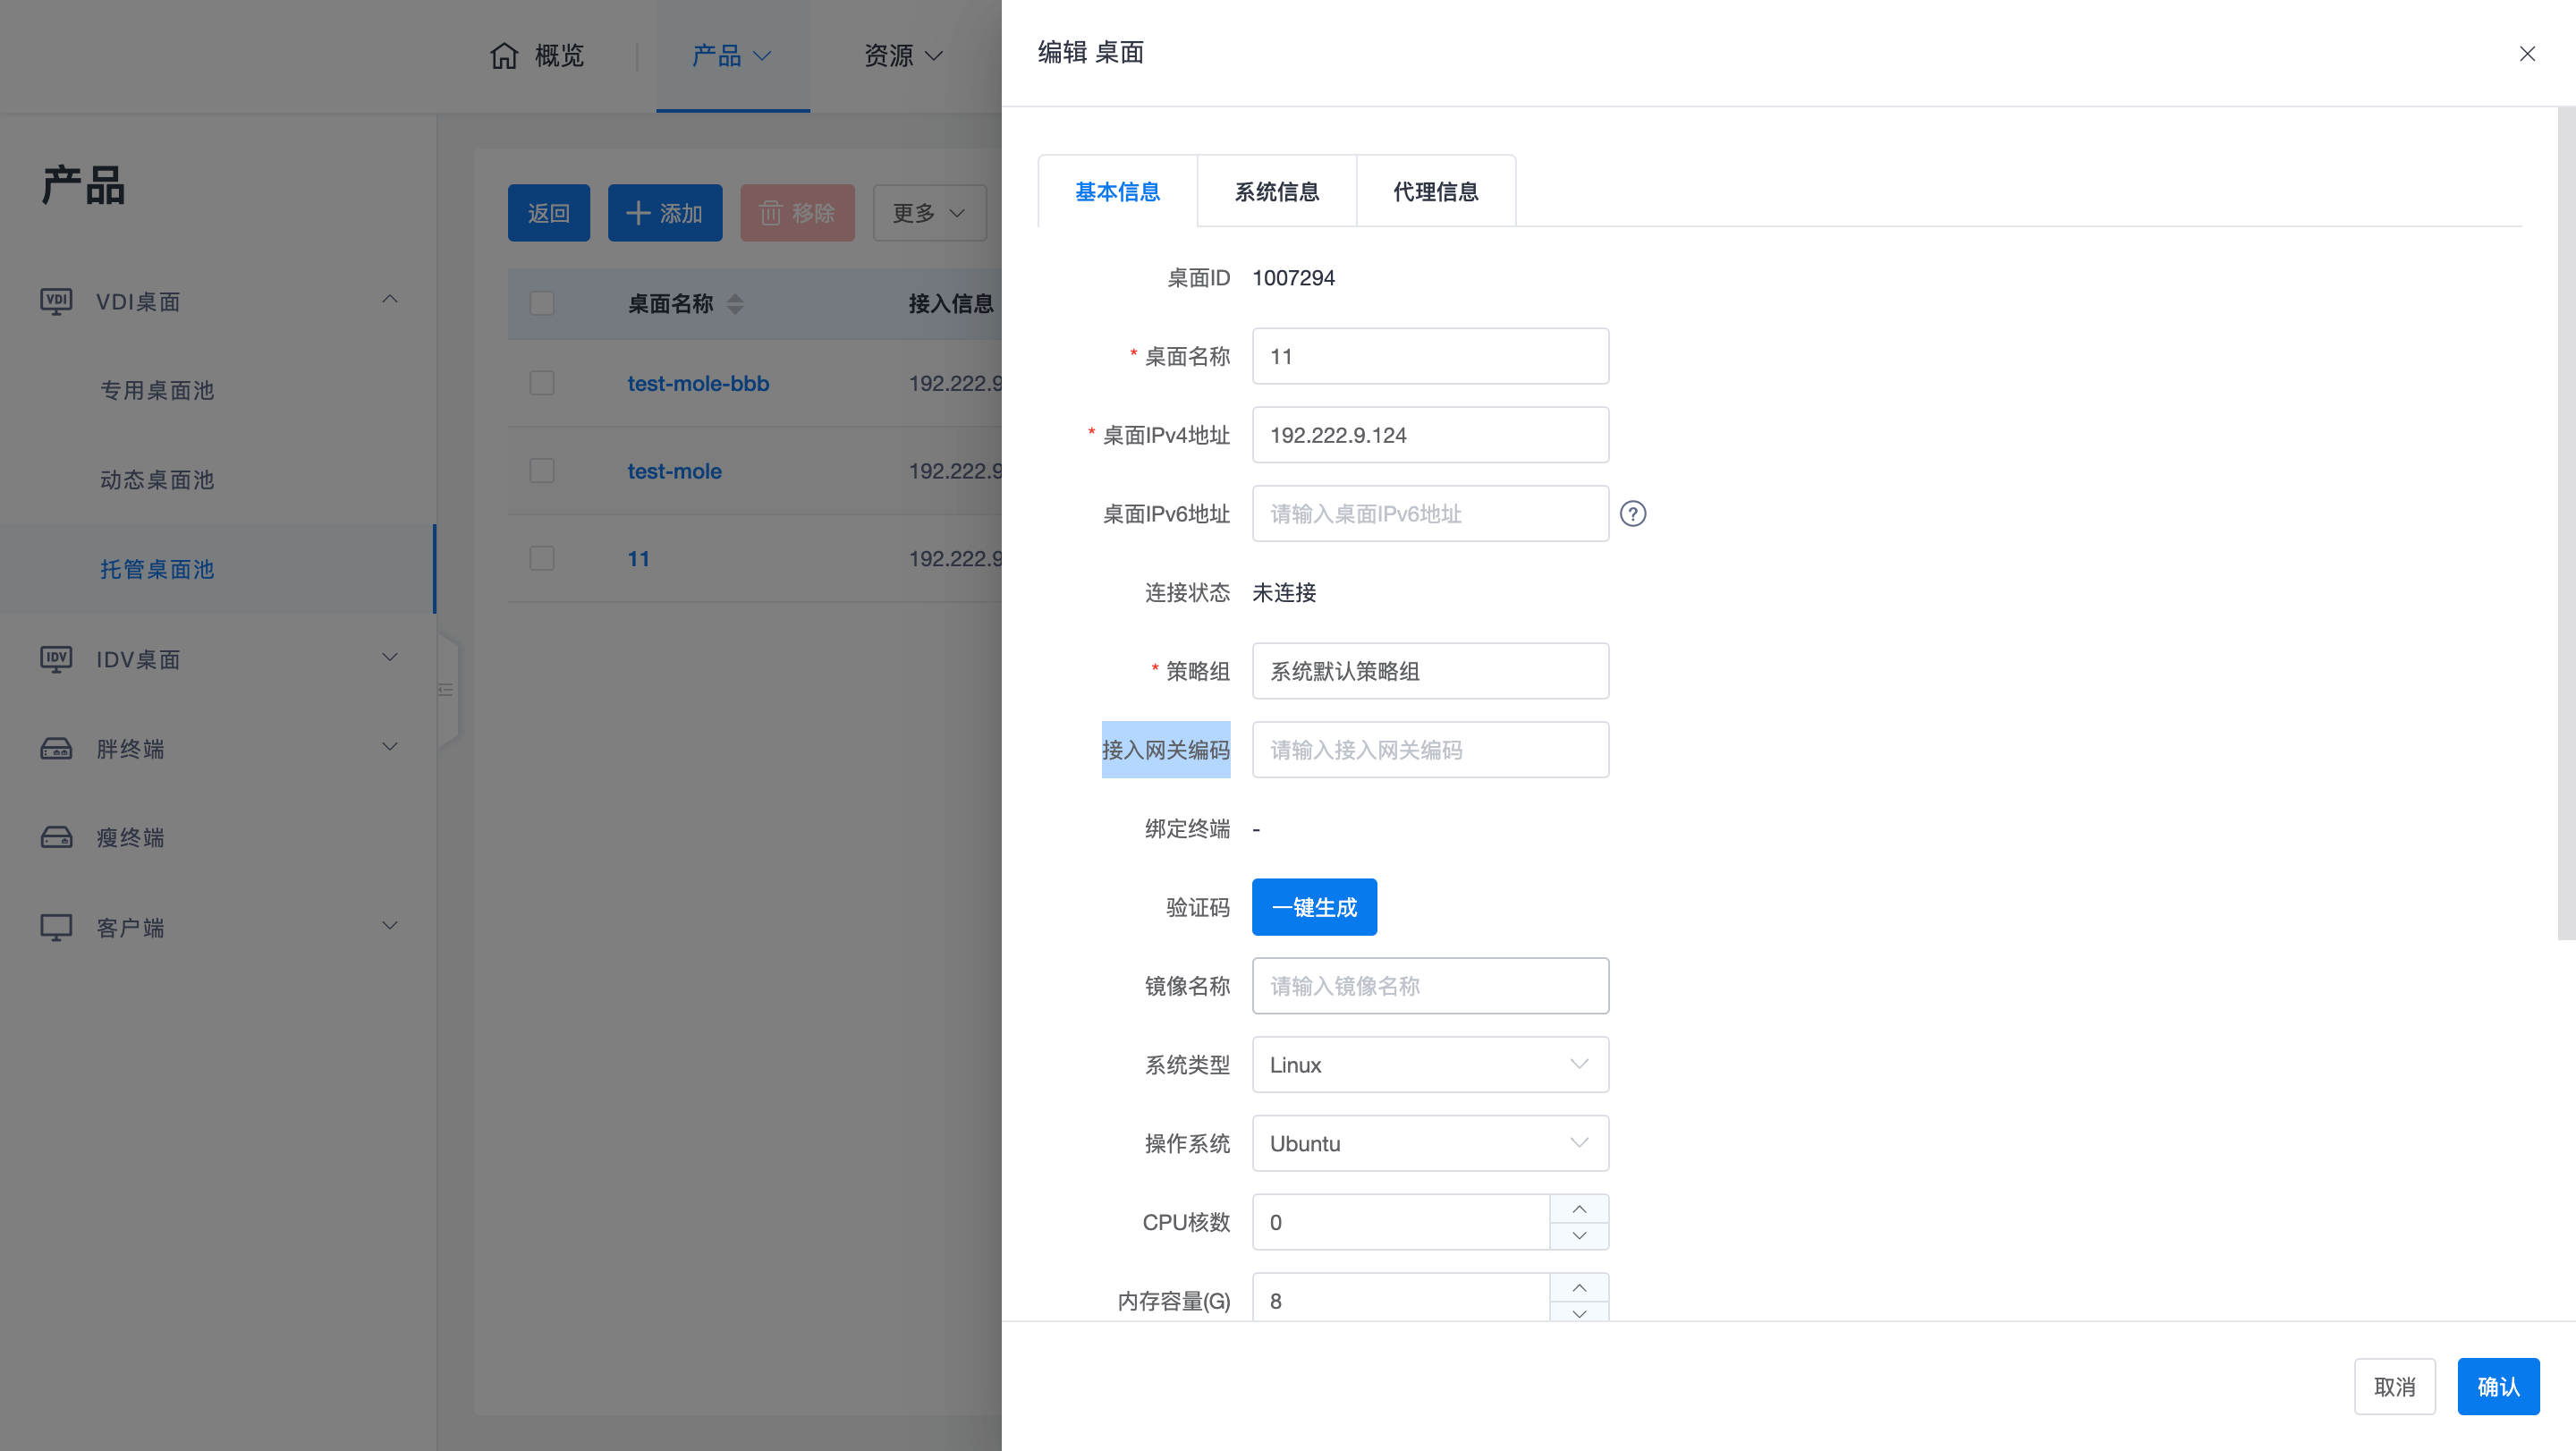Switch to the 系统信息 tab
Screen dimensions: 2576x1451
1276,192
